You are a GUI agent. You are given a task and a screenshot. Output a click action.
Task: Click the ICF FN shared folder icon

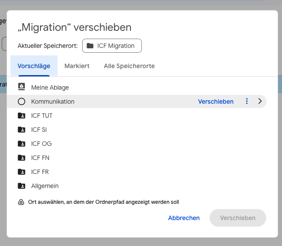(x=22, y=158)
